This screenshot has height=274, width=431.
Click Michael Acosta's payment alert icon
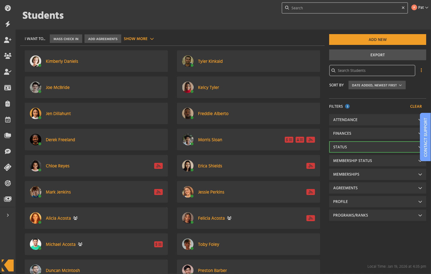coord(158,244)
